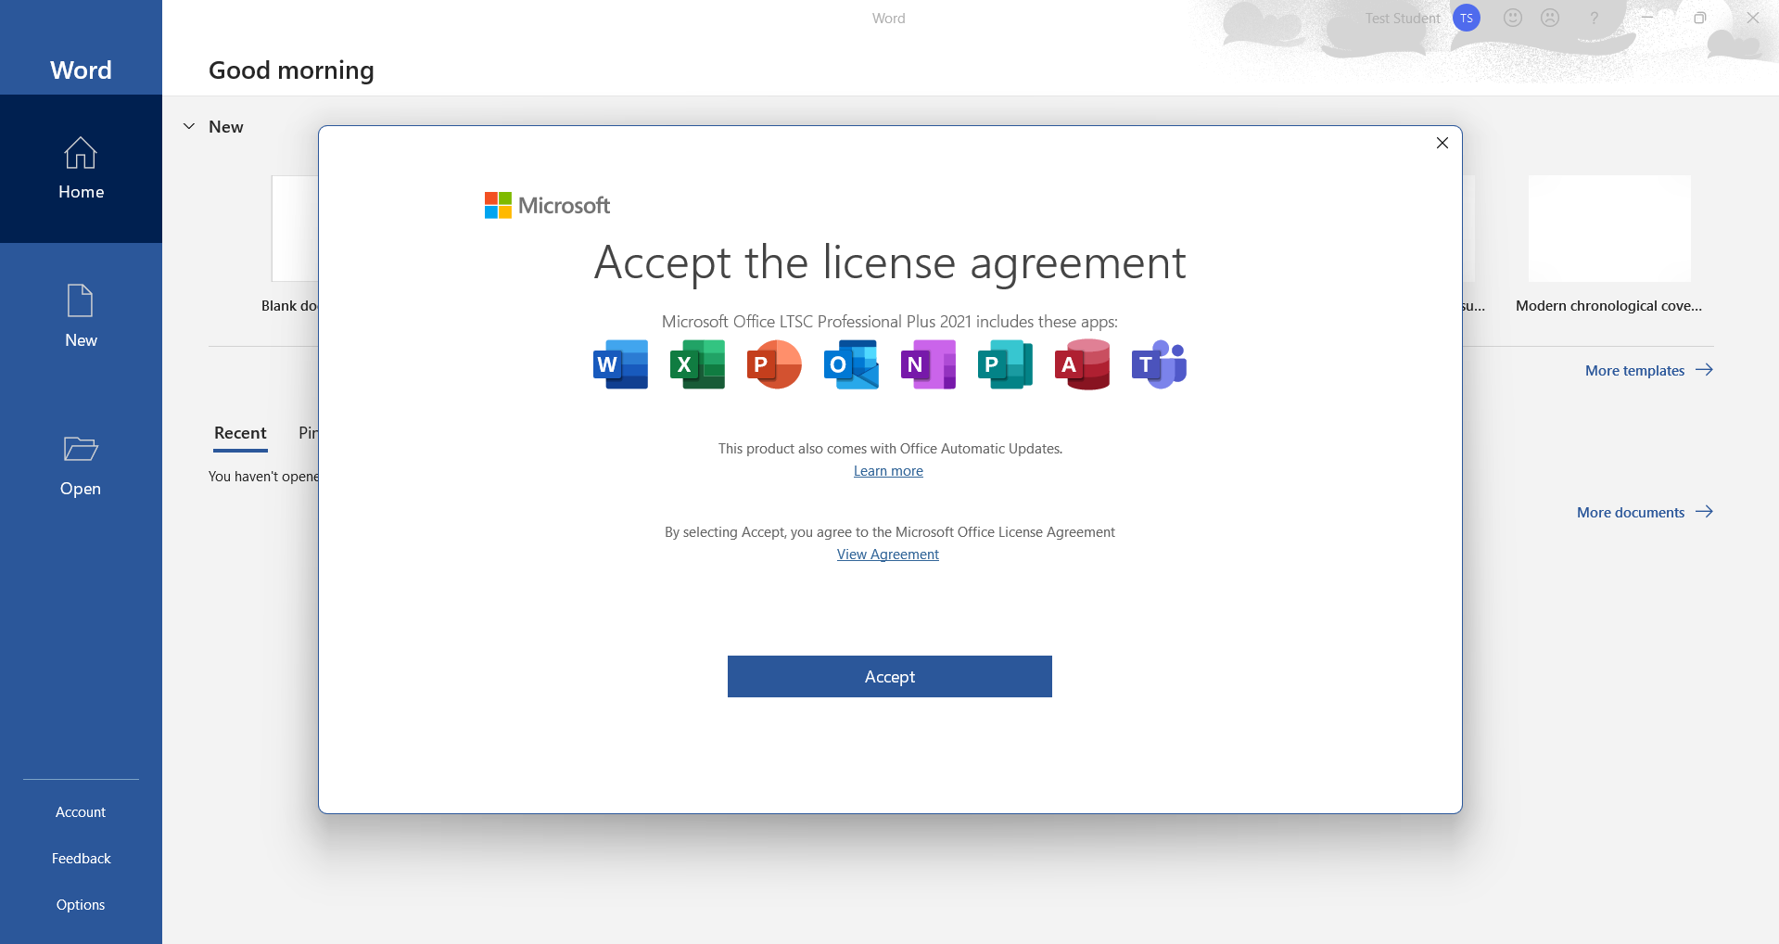The image size is (1779, 944).
Task: Switch to the Recent tab
Action: pos(240,433)
